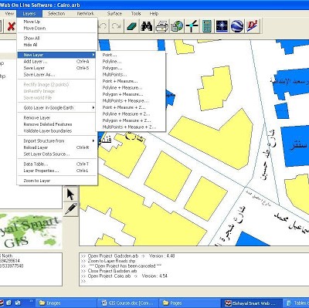Open the Surface menu
This screenshot has width=309, height=308.
pos(114,14)
